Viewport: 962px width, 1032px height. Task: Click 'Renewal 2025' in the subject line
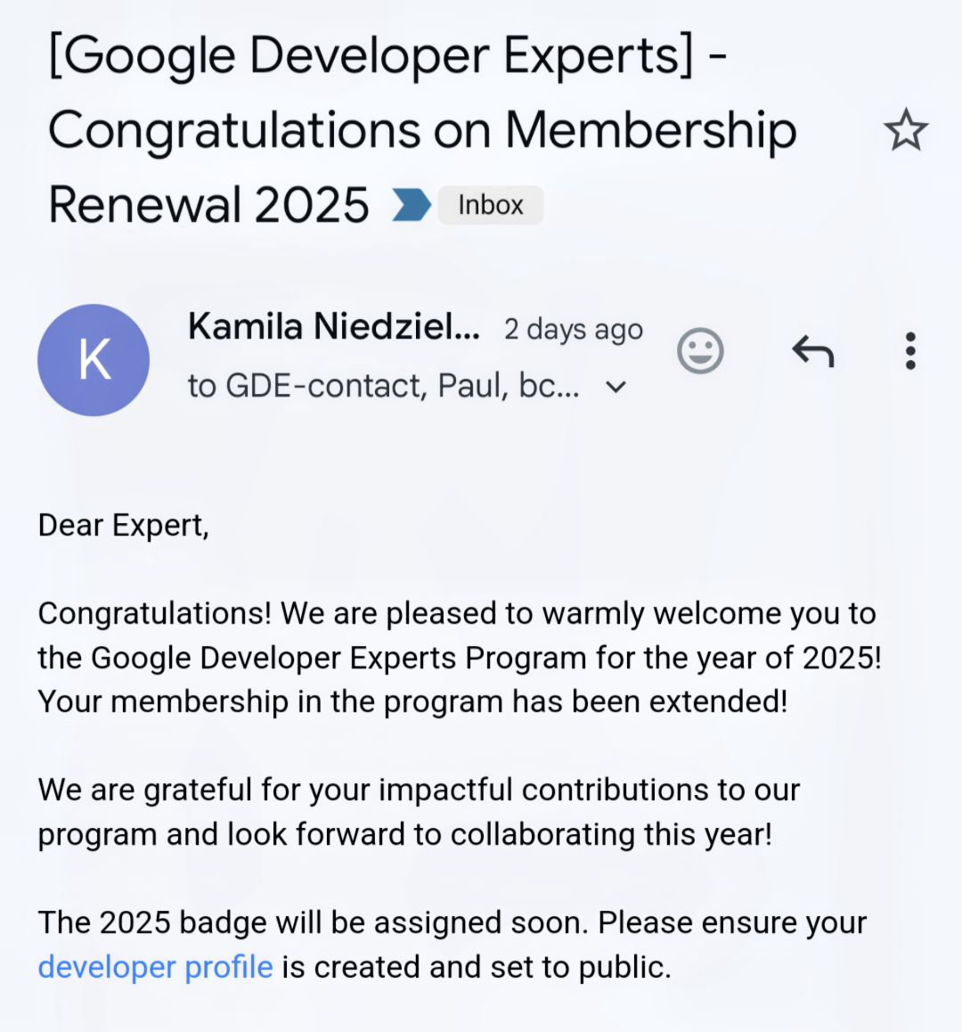pyautogui.click(x=208, y=205)
